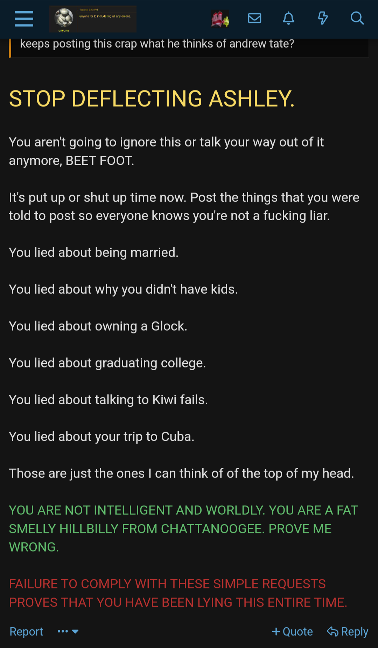Click the Report link under the post
The height and width of the screenshot is (648, 378).
tap(26, 632)
